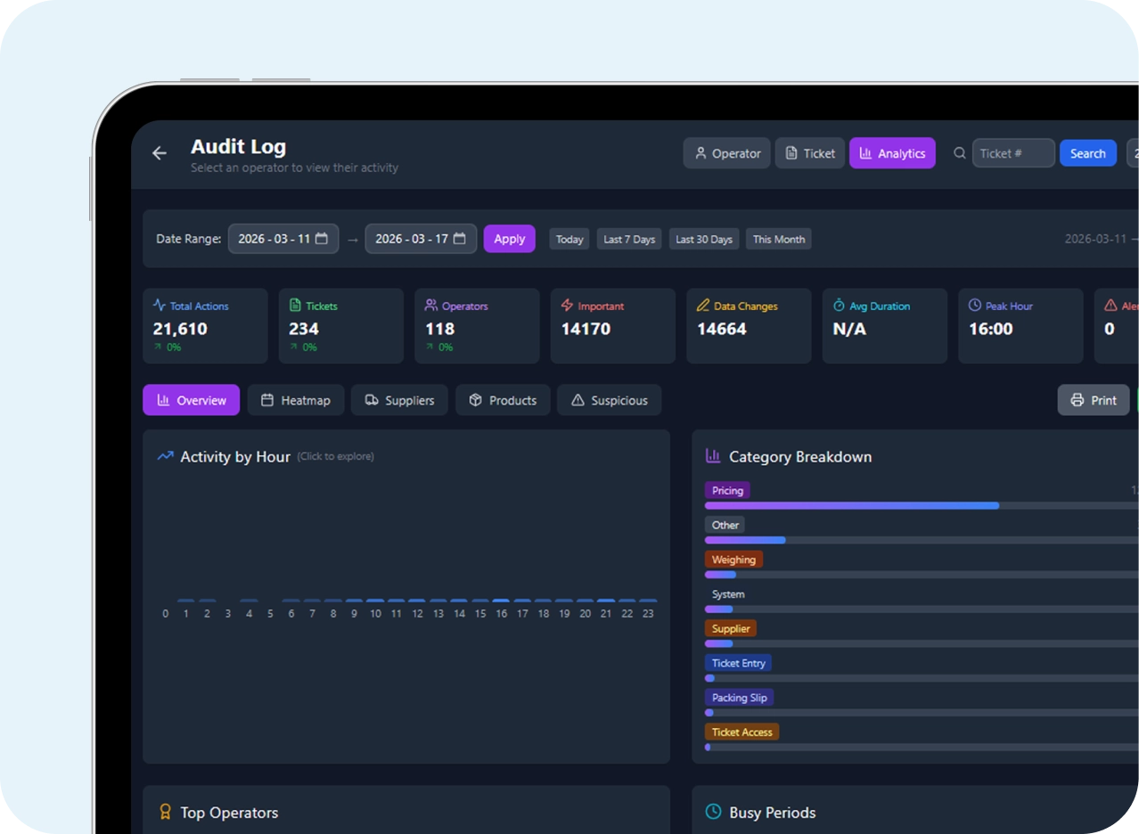
Task: Click the Important lightning icon
Action: tap(567, 305)
